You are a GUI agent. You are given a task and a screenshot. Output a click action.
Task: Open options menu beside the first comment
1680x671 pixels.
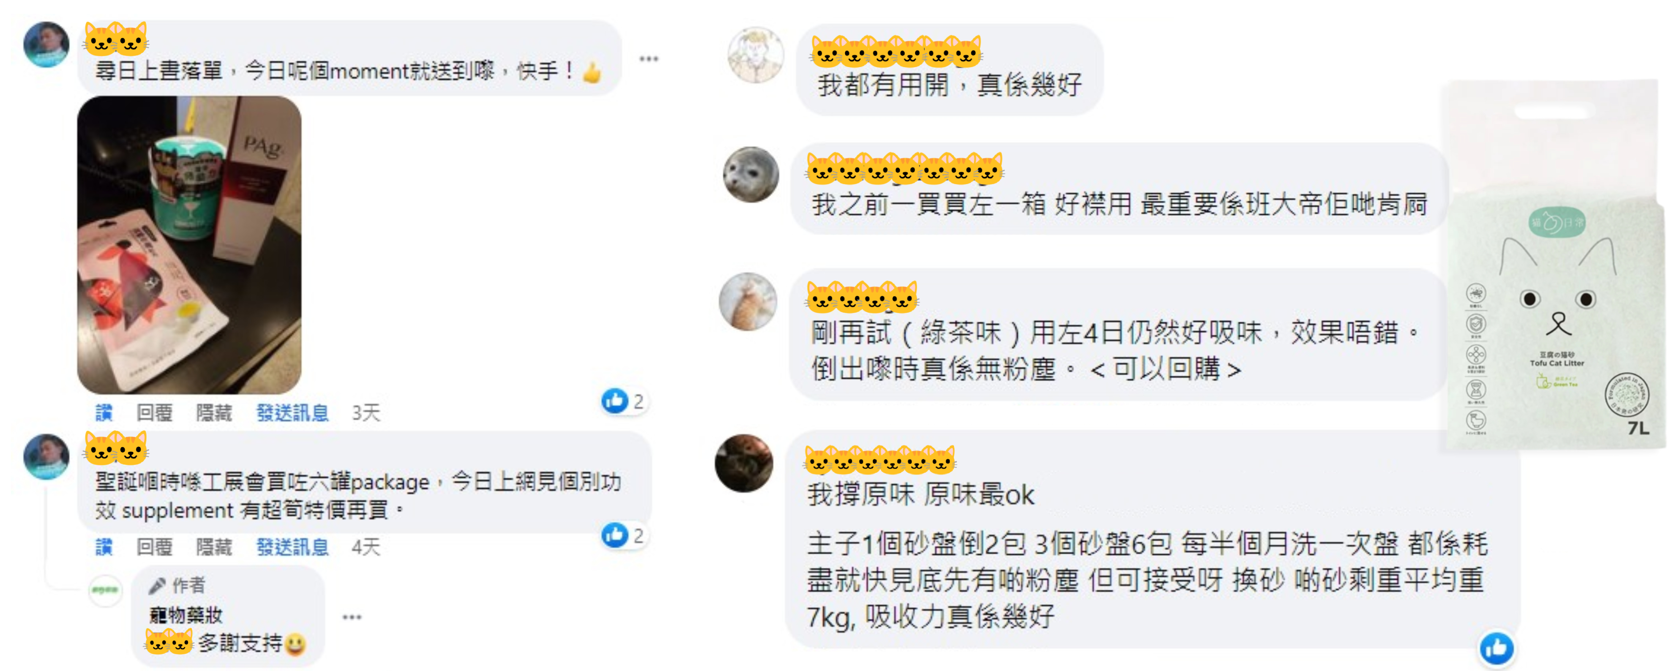pyautogui.click(x=648, y=59)
